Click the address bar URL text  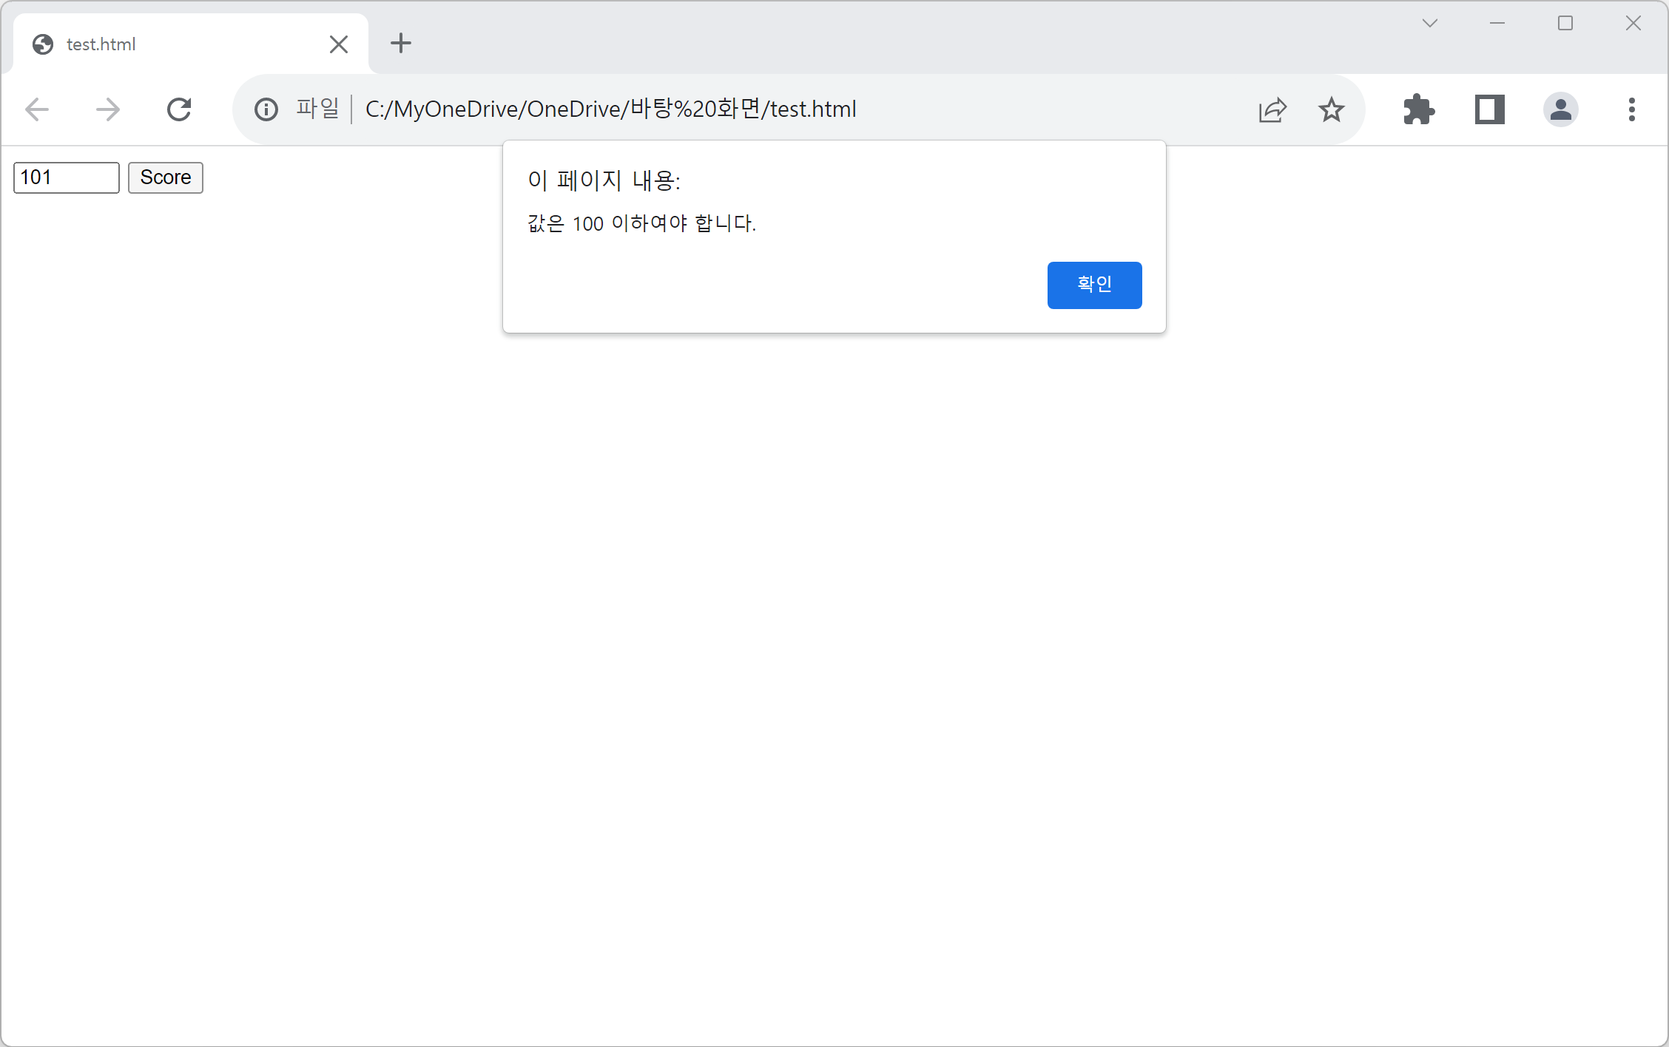coord(611,109)
